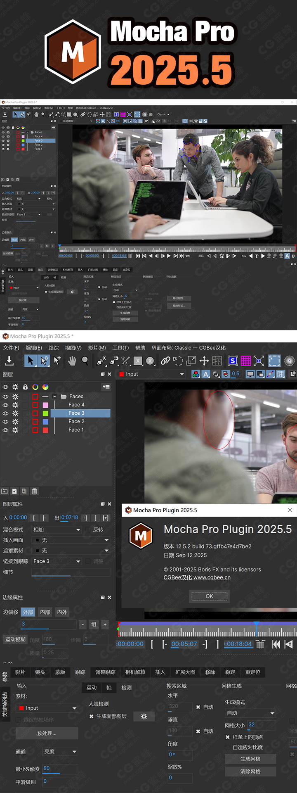
Task: Uncheck 生成面部图层 checkbox
Action: click(x=91, y=716)
